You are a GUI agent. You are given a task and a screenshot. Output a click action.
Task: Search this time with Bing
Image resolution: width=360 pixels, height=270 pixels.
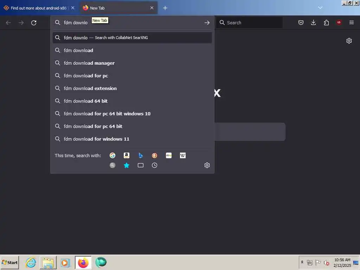pos(141,155)
